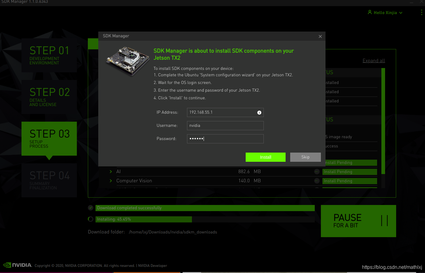Click the NVIDIA logo in footer

(x=18, y=265)
